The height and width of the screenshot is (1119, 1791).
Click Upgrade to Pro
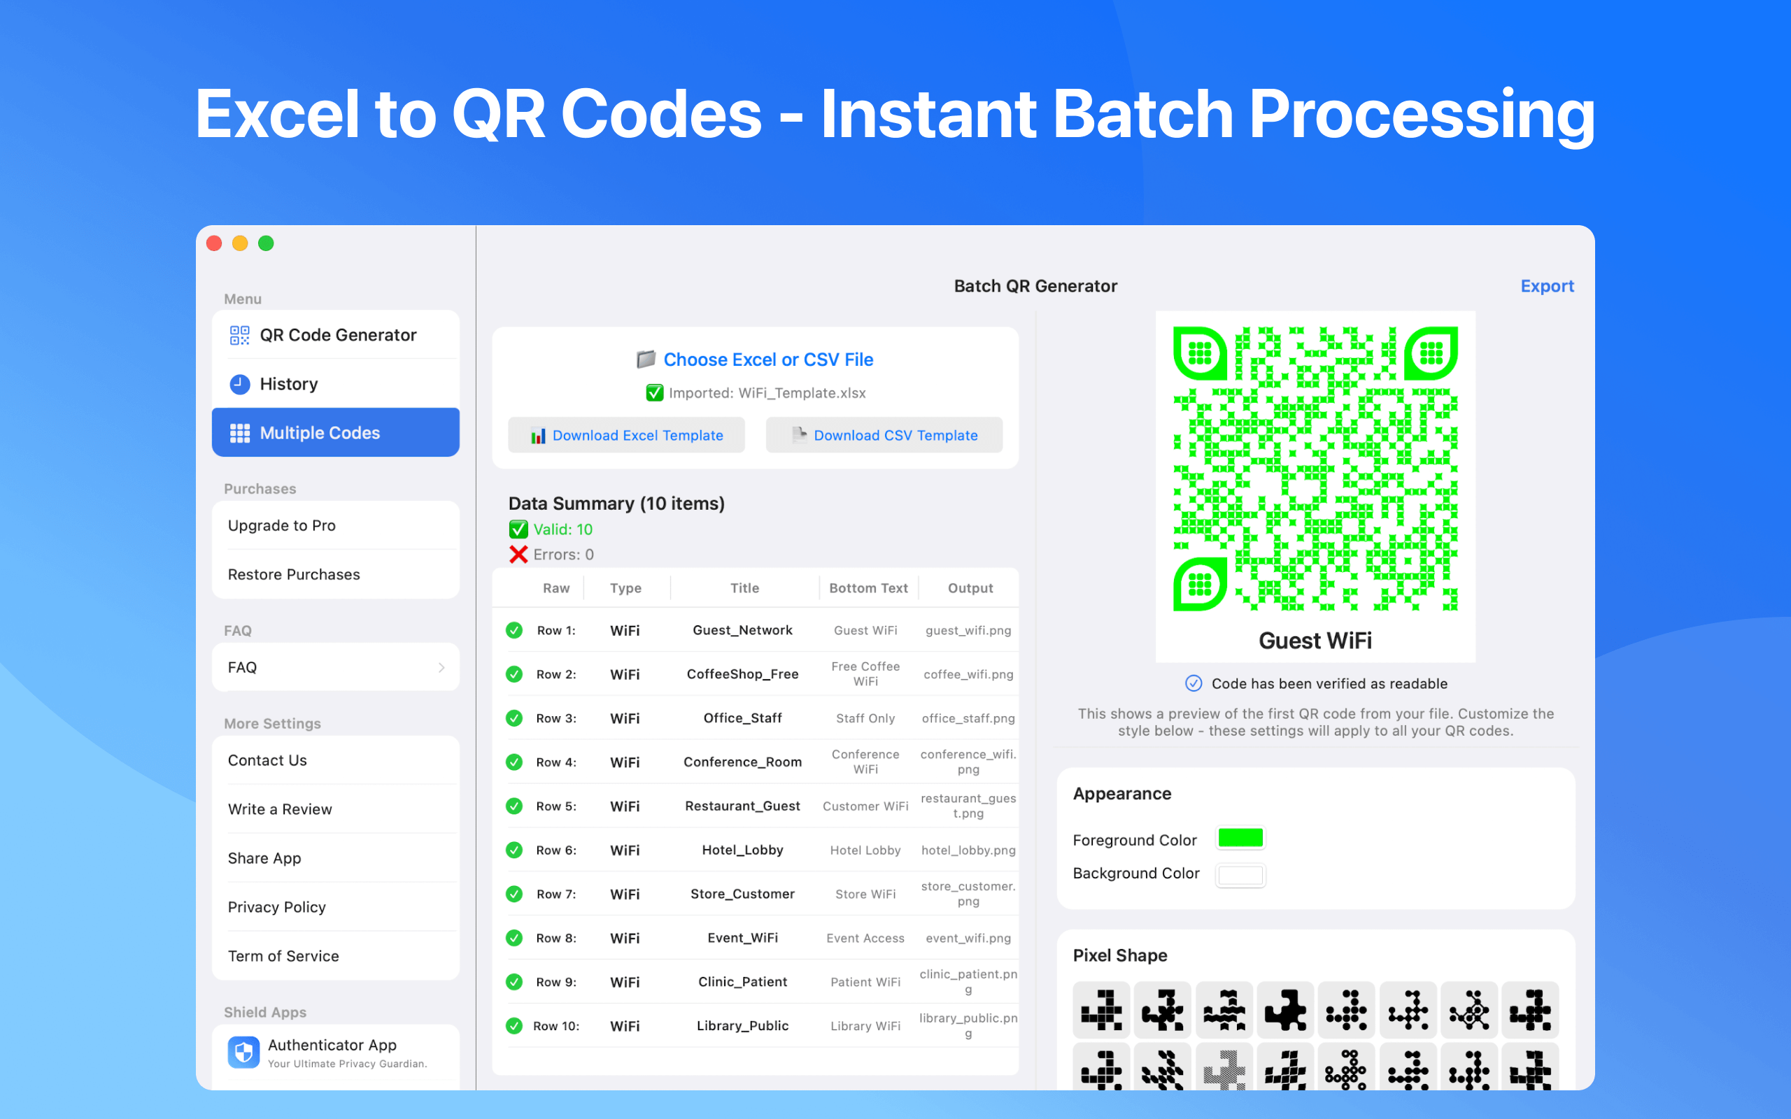click(282, 525)
